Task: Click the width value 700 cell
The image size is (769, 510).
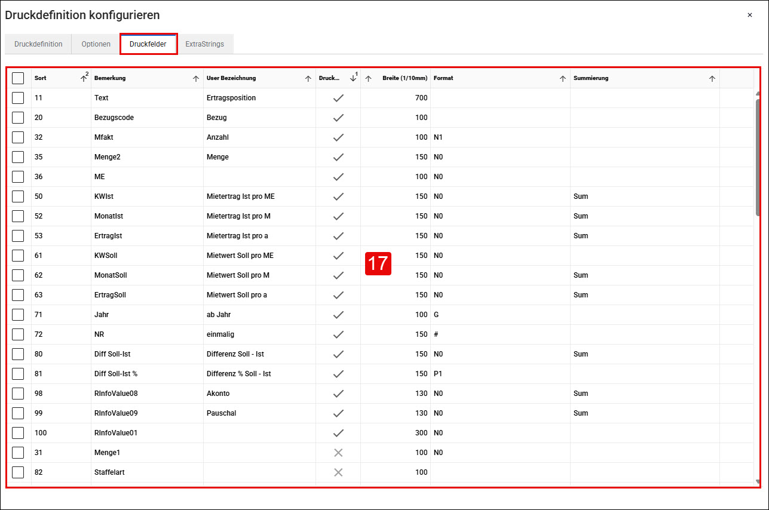Action: 396,98
